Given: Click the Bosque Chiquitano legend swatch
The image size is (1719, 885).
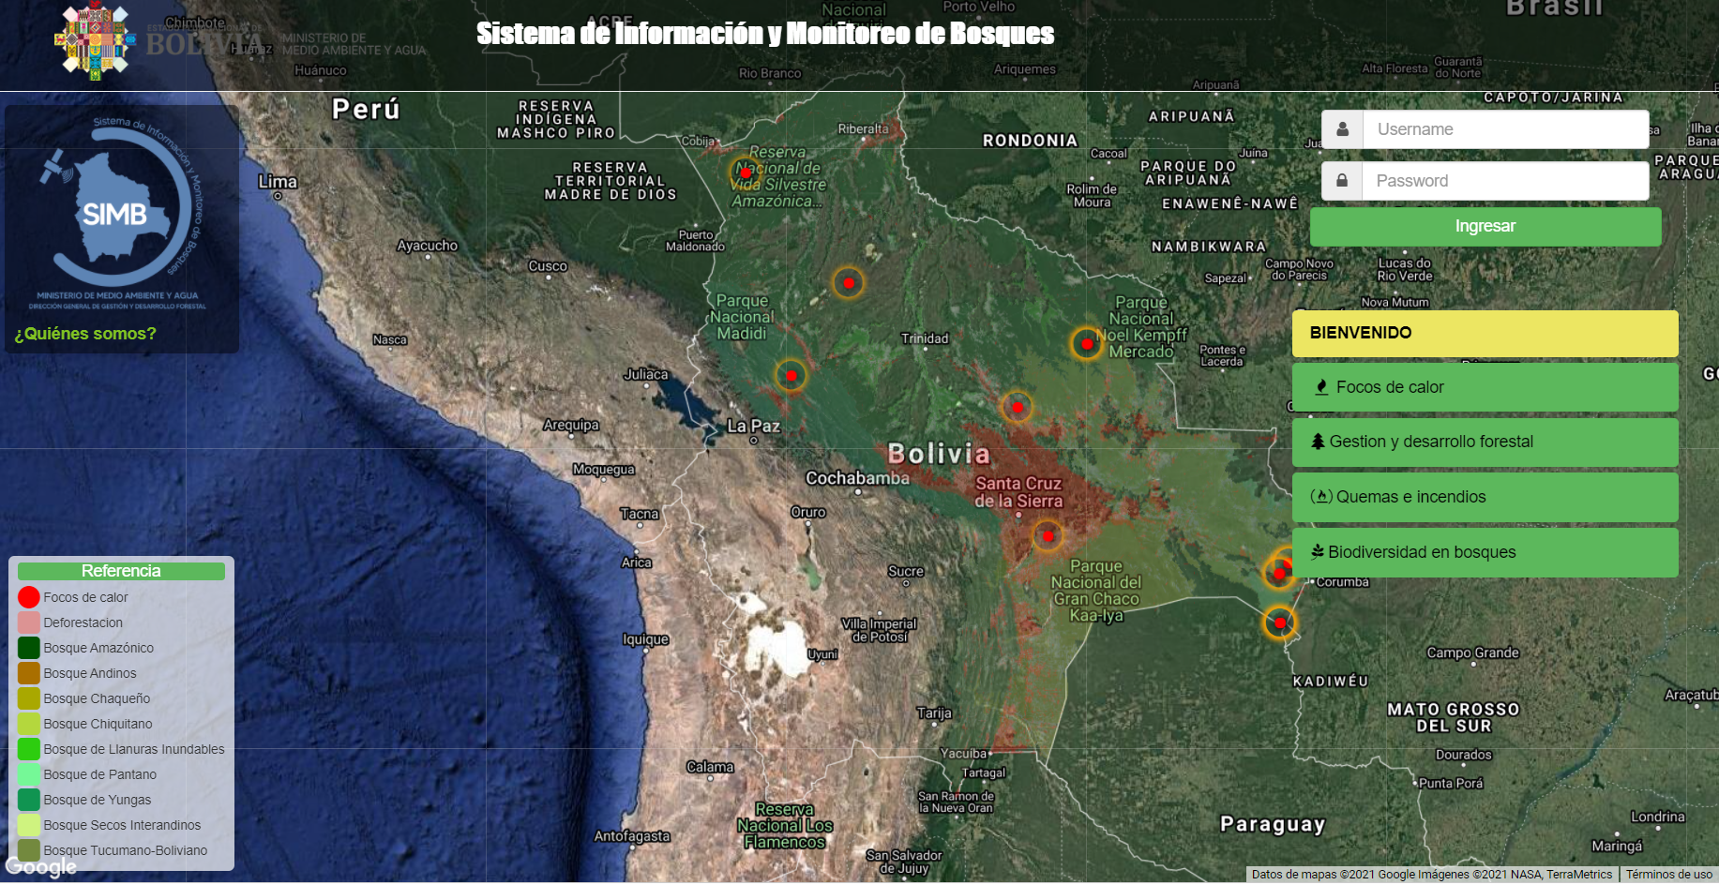Looking at the screenshot, I should pyautogui.click(x=29, y=724).
